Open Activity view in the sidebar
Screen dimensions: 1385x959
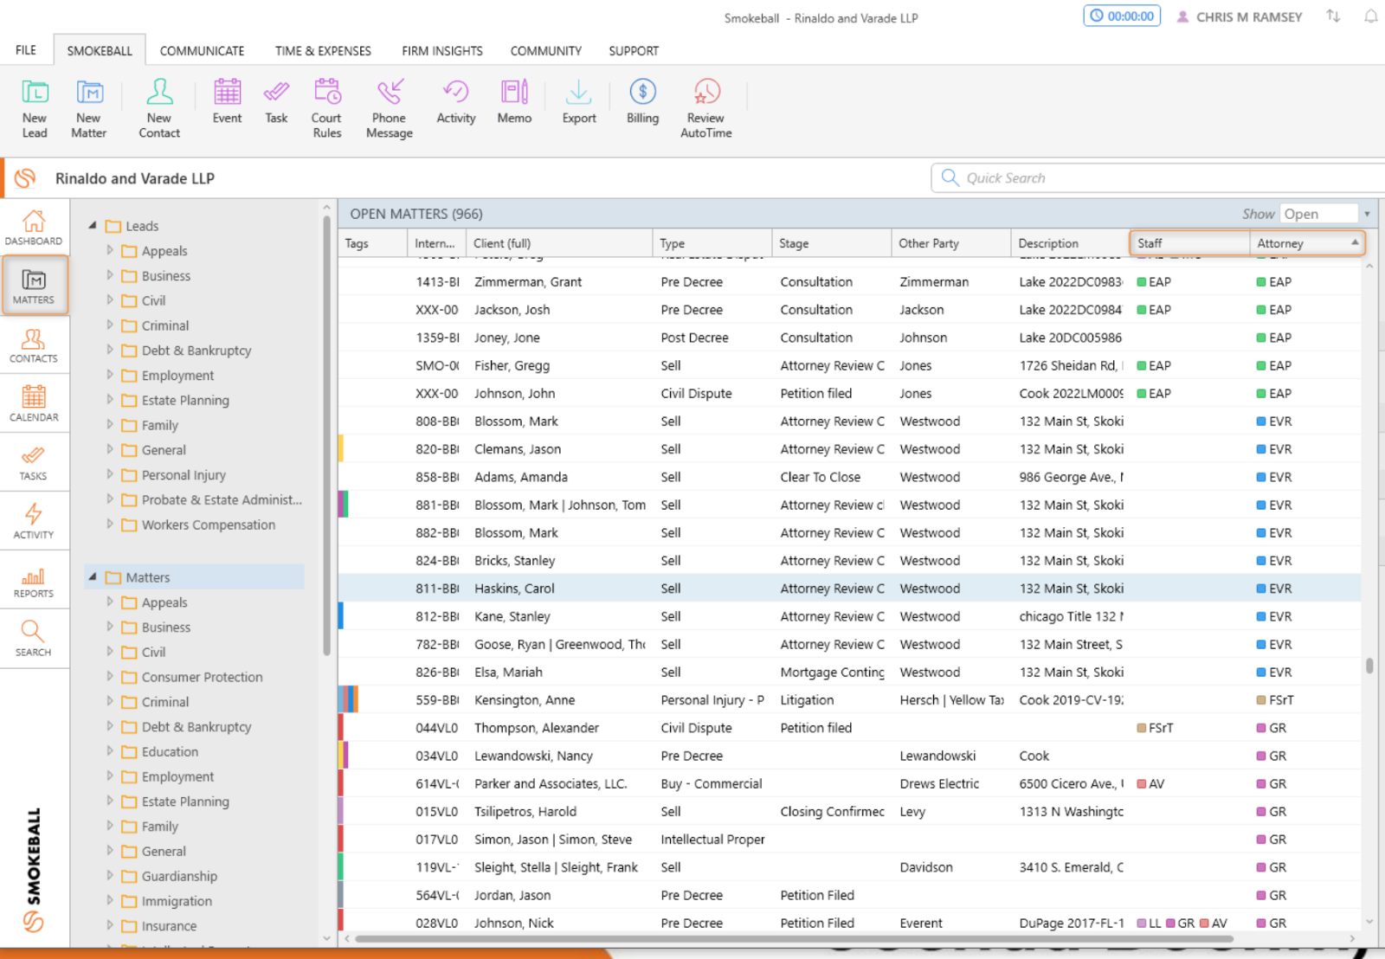coord(34,522)
